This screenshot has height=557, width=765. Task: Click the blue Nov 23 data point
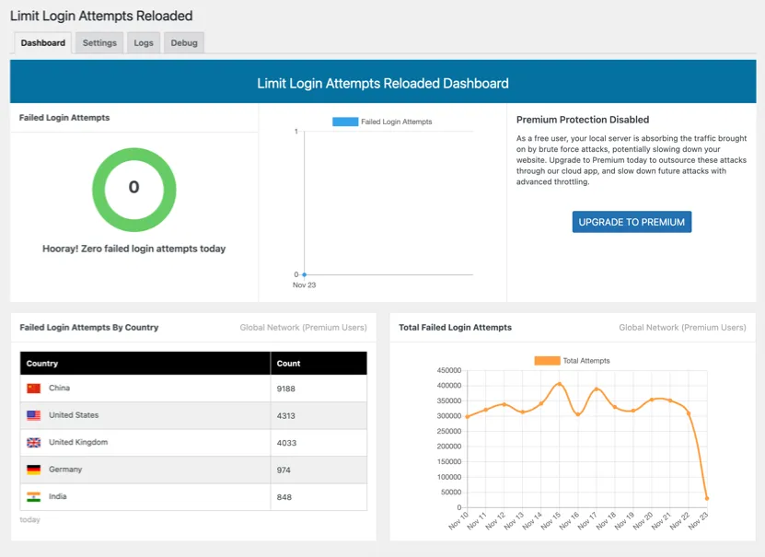coord(305,274)
